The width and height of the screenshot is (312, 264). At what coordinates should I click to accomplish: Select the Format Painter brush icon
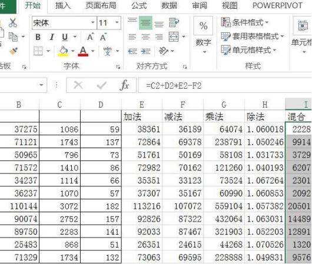[14, 51]
